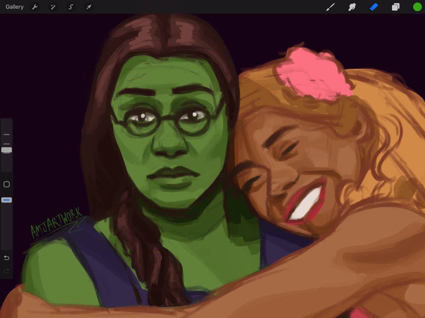The width and height of the screenshot is (425, 318).
Task: Select the Eraser tool
Action: tap(374, 7)
